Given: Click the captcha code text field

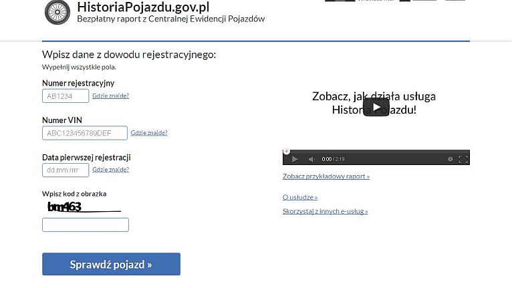Looking at the screenshot, I should pos(85,225).
